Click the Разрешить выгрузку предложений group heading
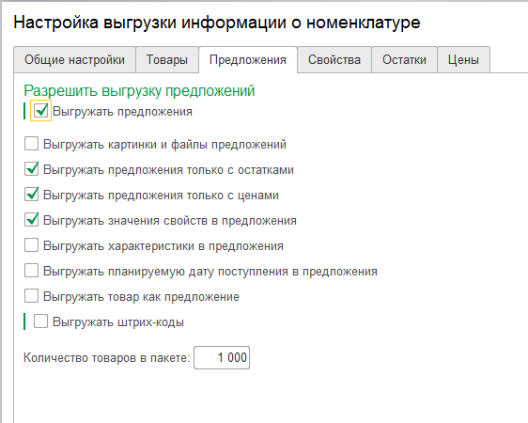Screen dimensions: 528x423 click(139, 91)
